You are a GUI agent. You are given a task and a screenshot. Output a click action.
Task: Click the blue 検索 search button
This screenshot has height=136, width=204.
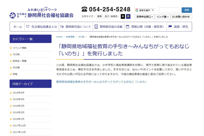pos(187,10)
